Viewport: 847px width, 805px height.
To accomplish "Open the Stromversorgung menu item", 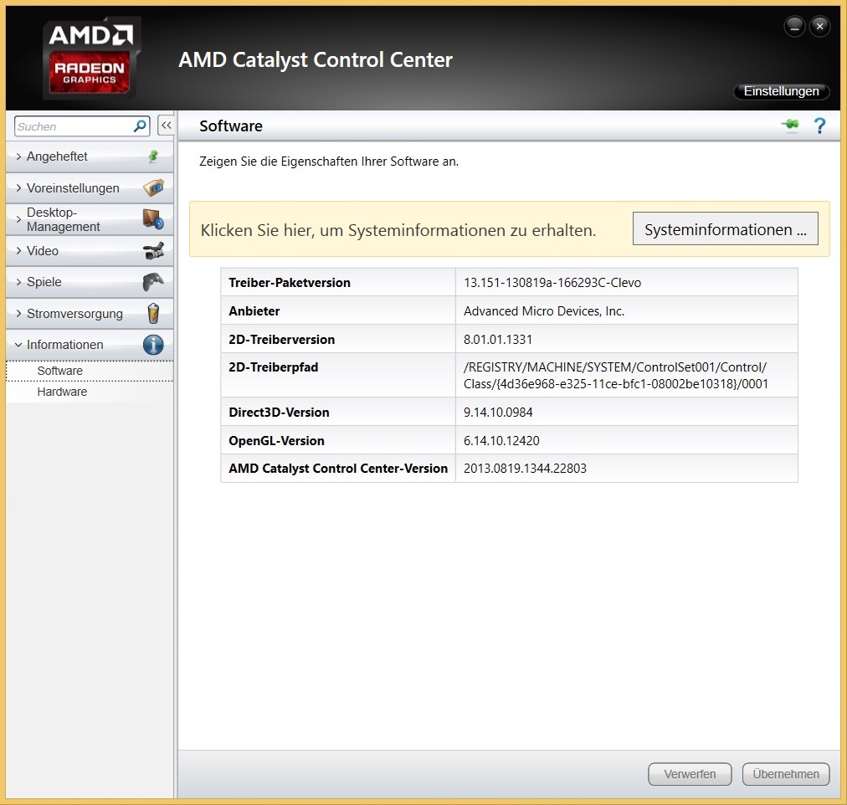I will [90, 313].
